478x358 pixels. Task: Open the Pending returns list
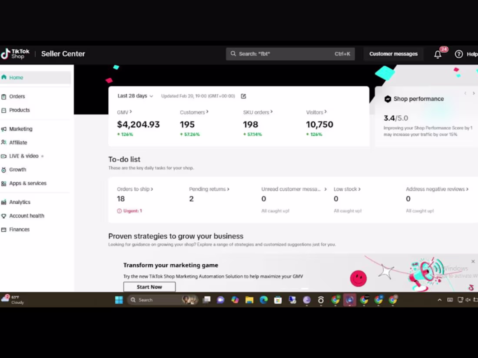pyautogui.click(x=209, y=189)
